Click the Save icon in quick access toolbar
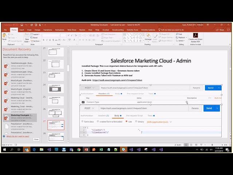The image size is (233, 175). (x=22, y=25)
